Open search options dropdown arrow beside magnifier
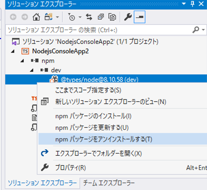 pos(203,30)
